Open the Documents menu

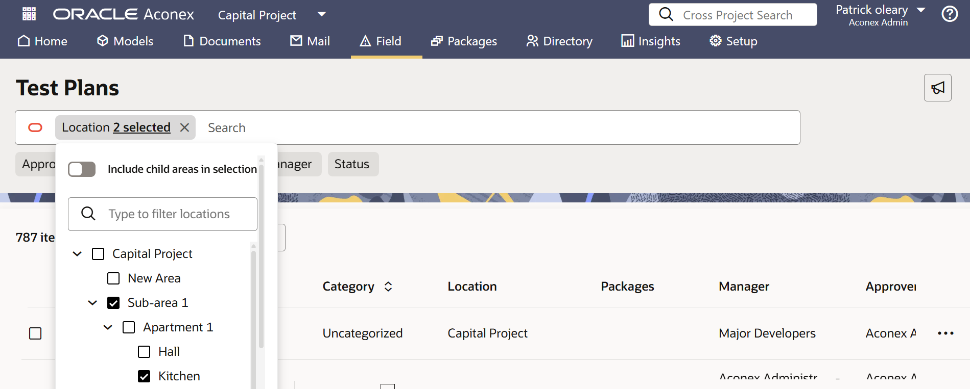pyautogui.click(x=222, y=41)
